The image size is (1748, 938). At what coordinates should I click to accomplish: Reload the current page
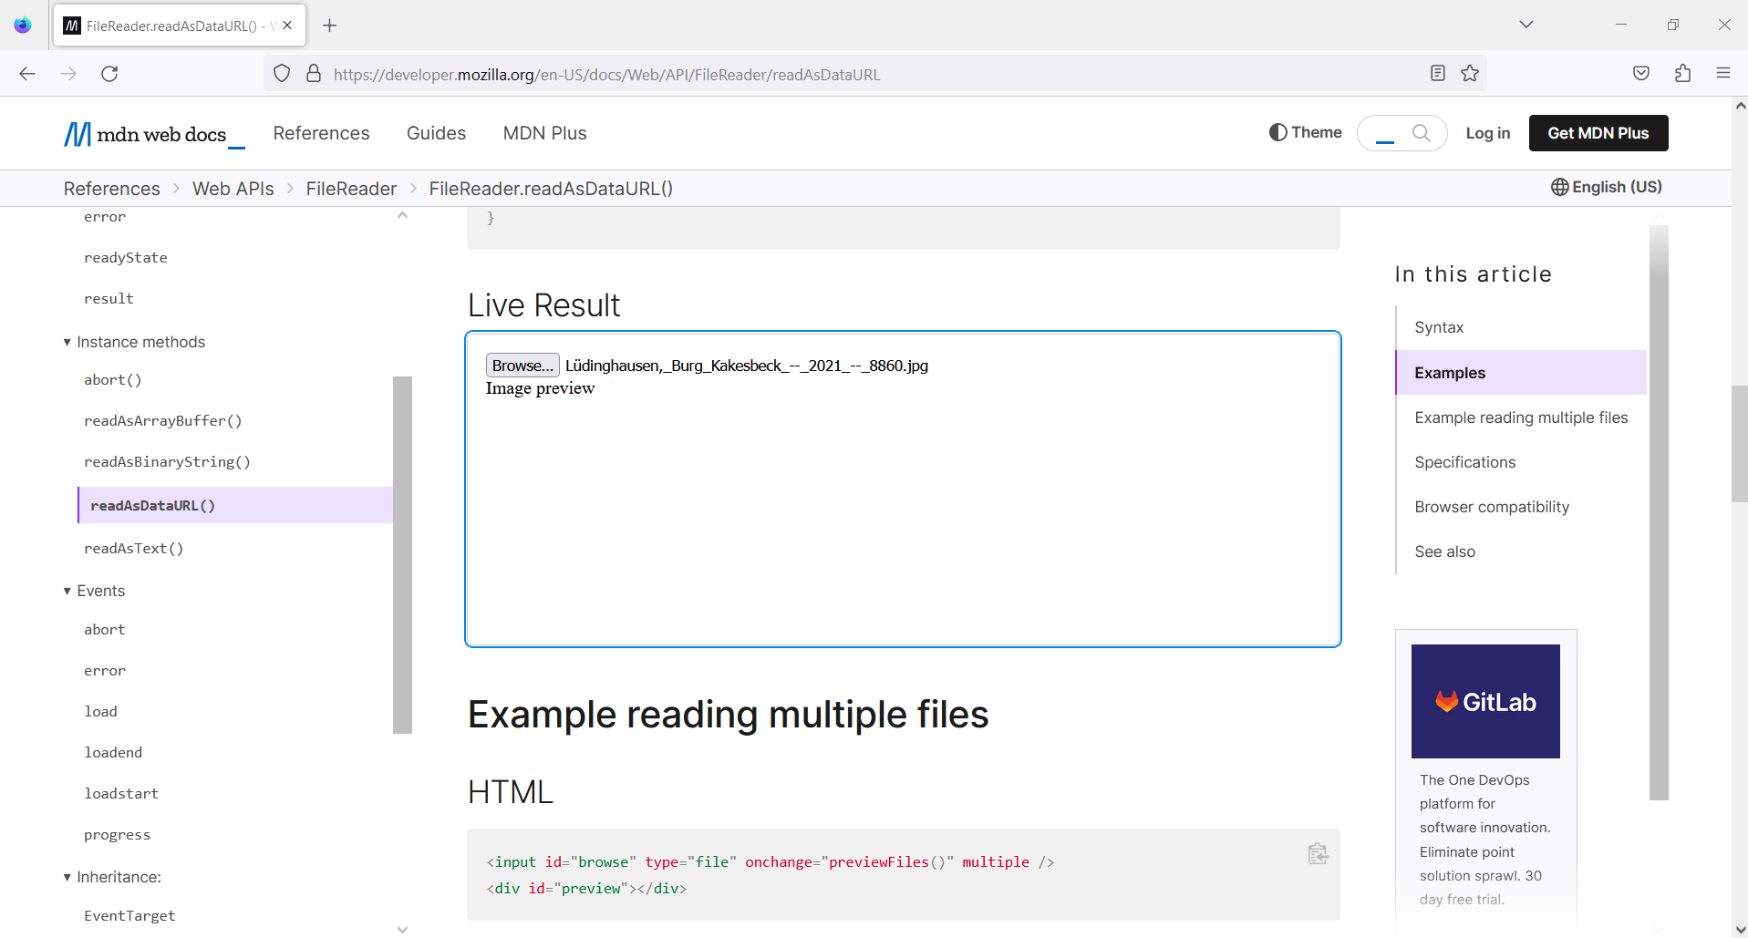(x=109, y=74)
